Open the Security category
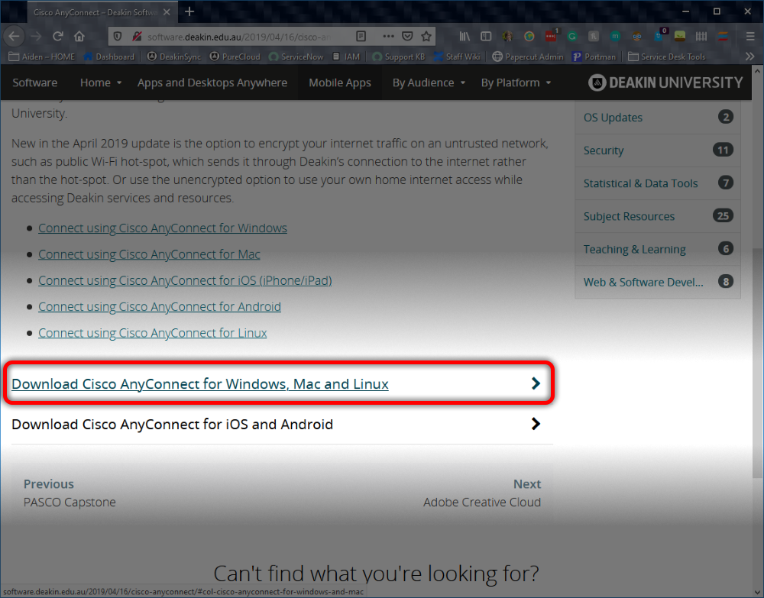 (658, 150)
